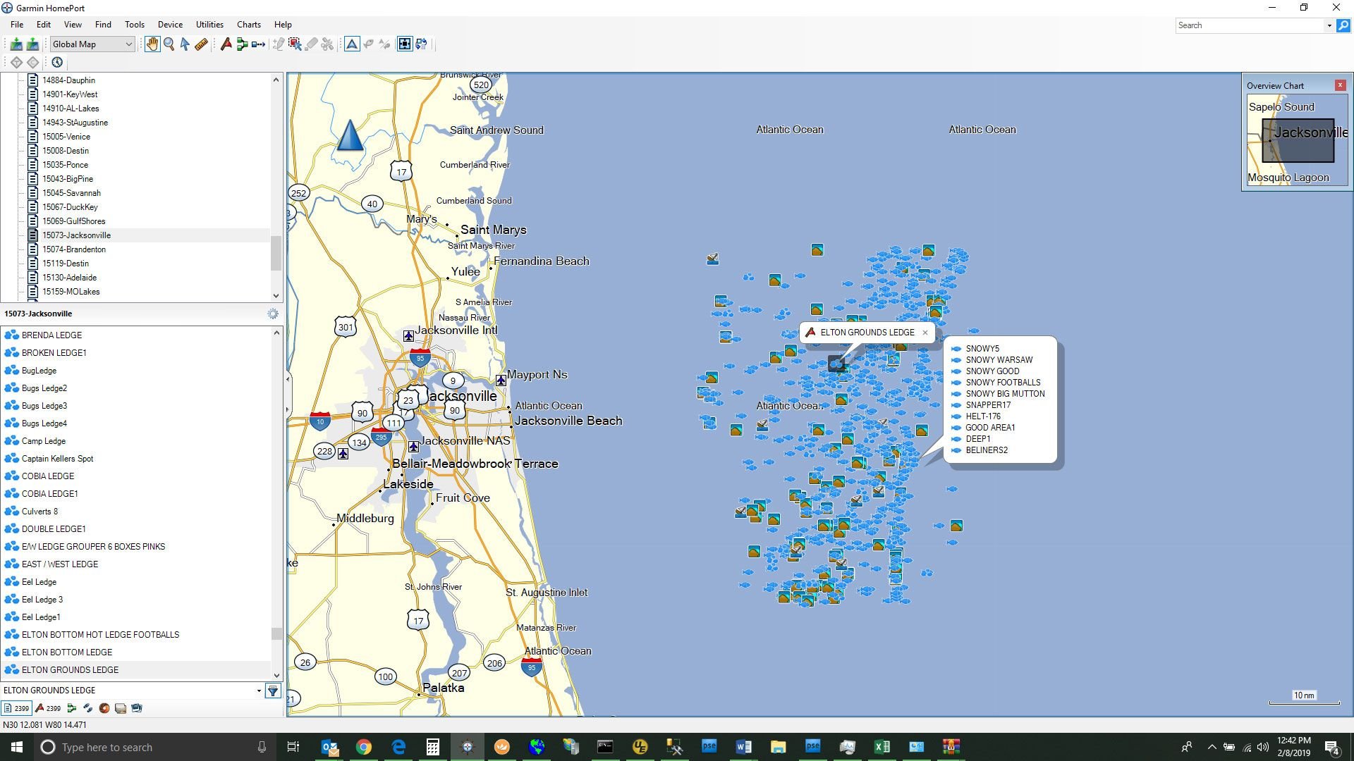This screenshot has width=1354, height=761.
Task: Click the diamond C icon
Action: [x=32, y=62]
